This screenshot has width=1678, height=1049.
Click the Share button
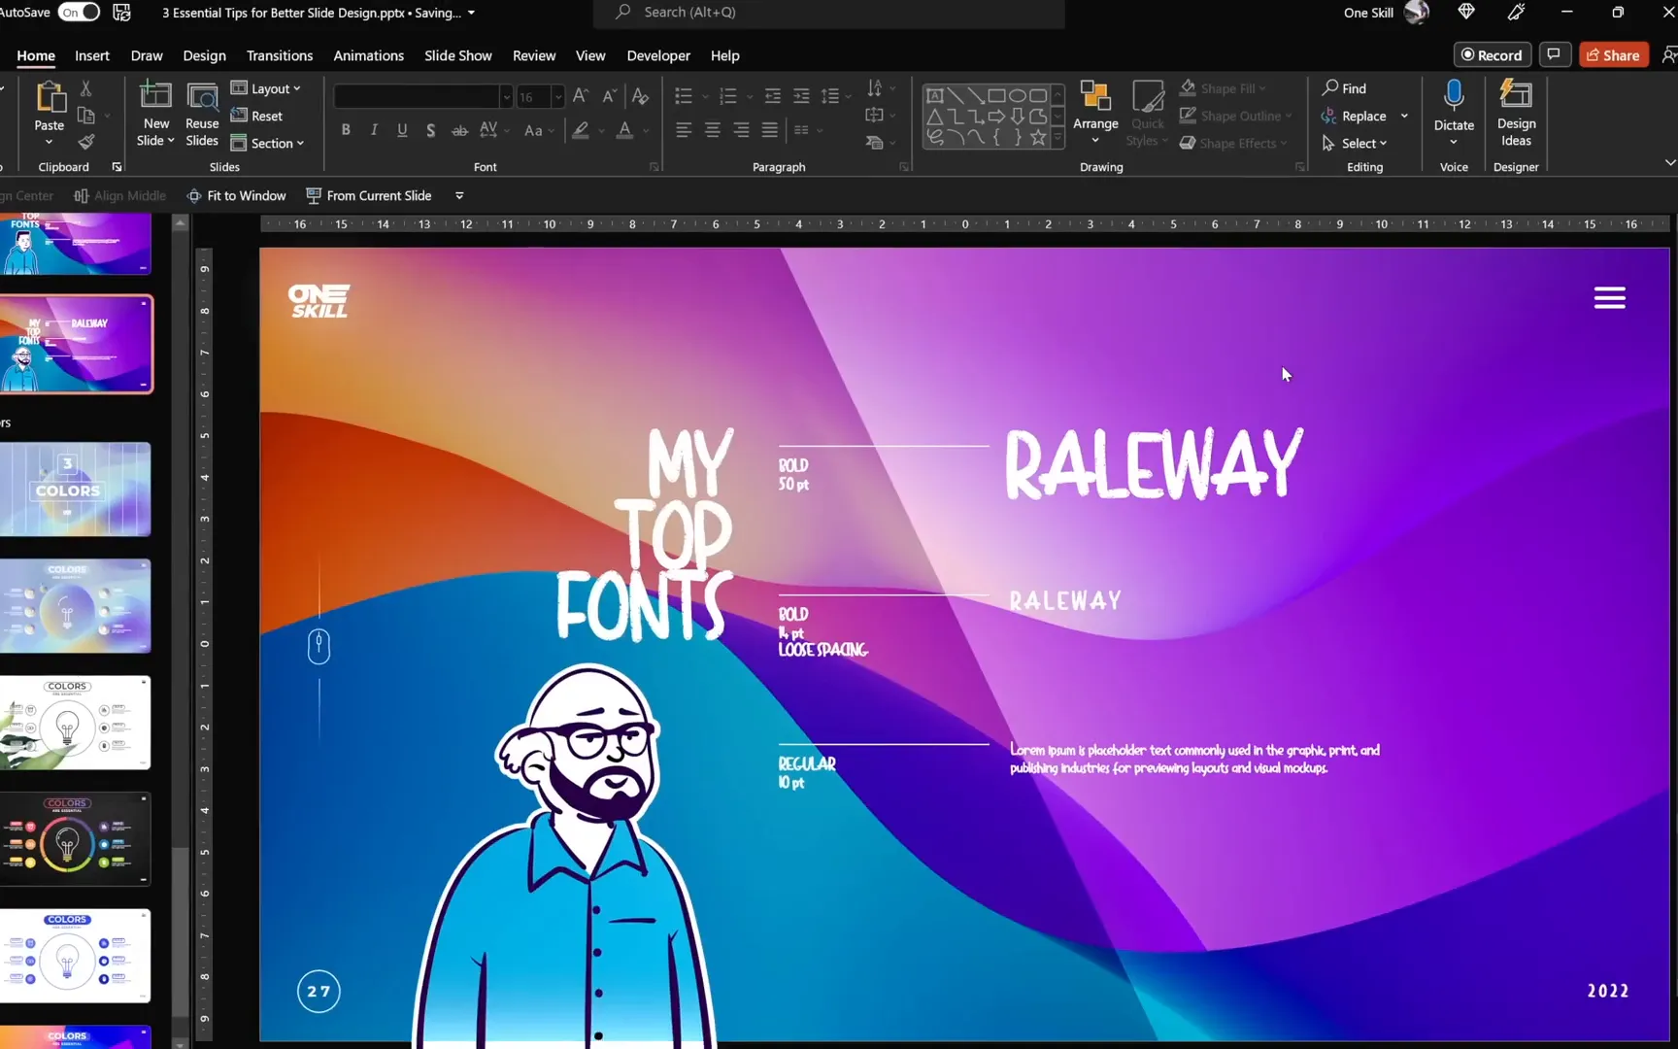1613,55
